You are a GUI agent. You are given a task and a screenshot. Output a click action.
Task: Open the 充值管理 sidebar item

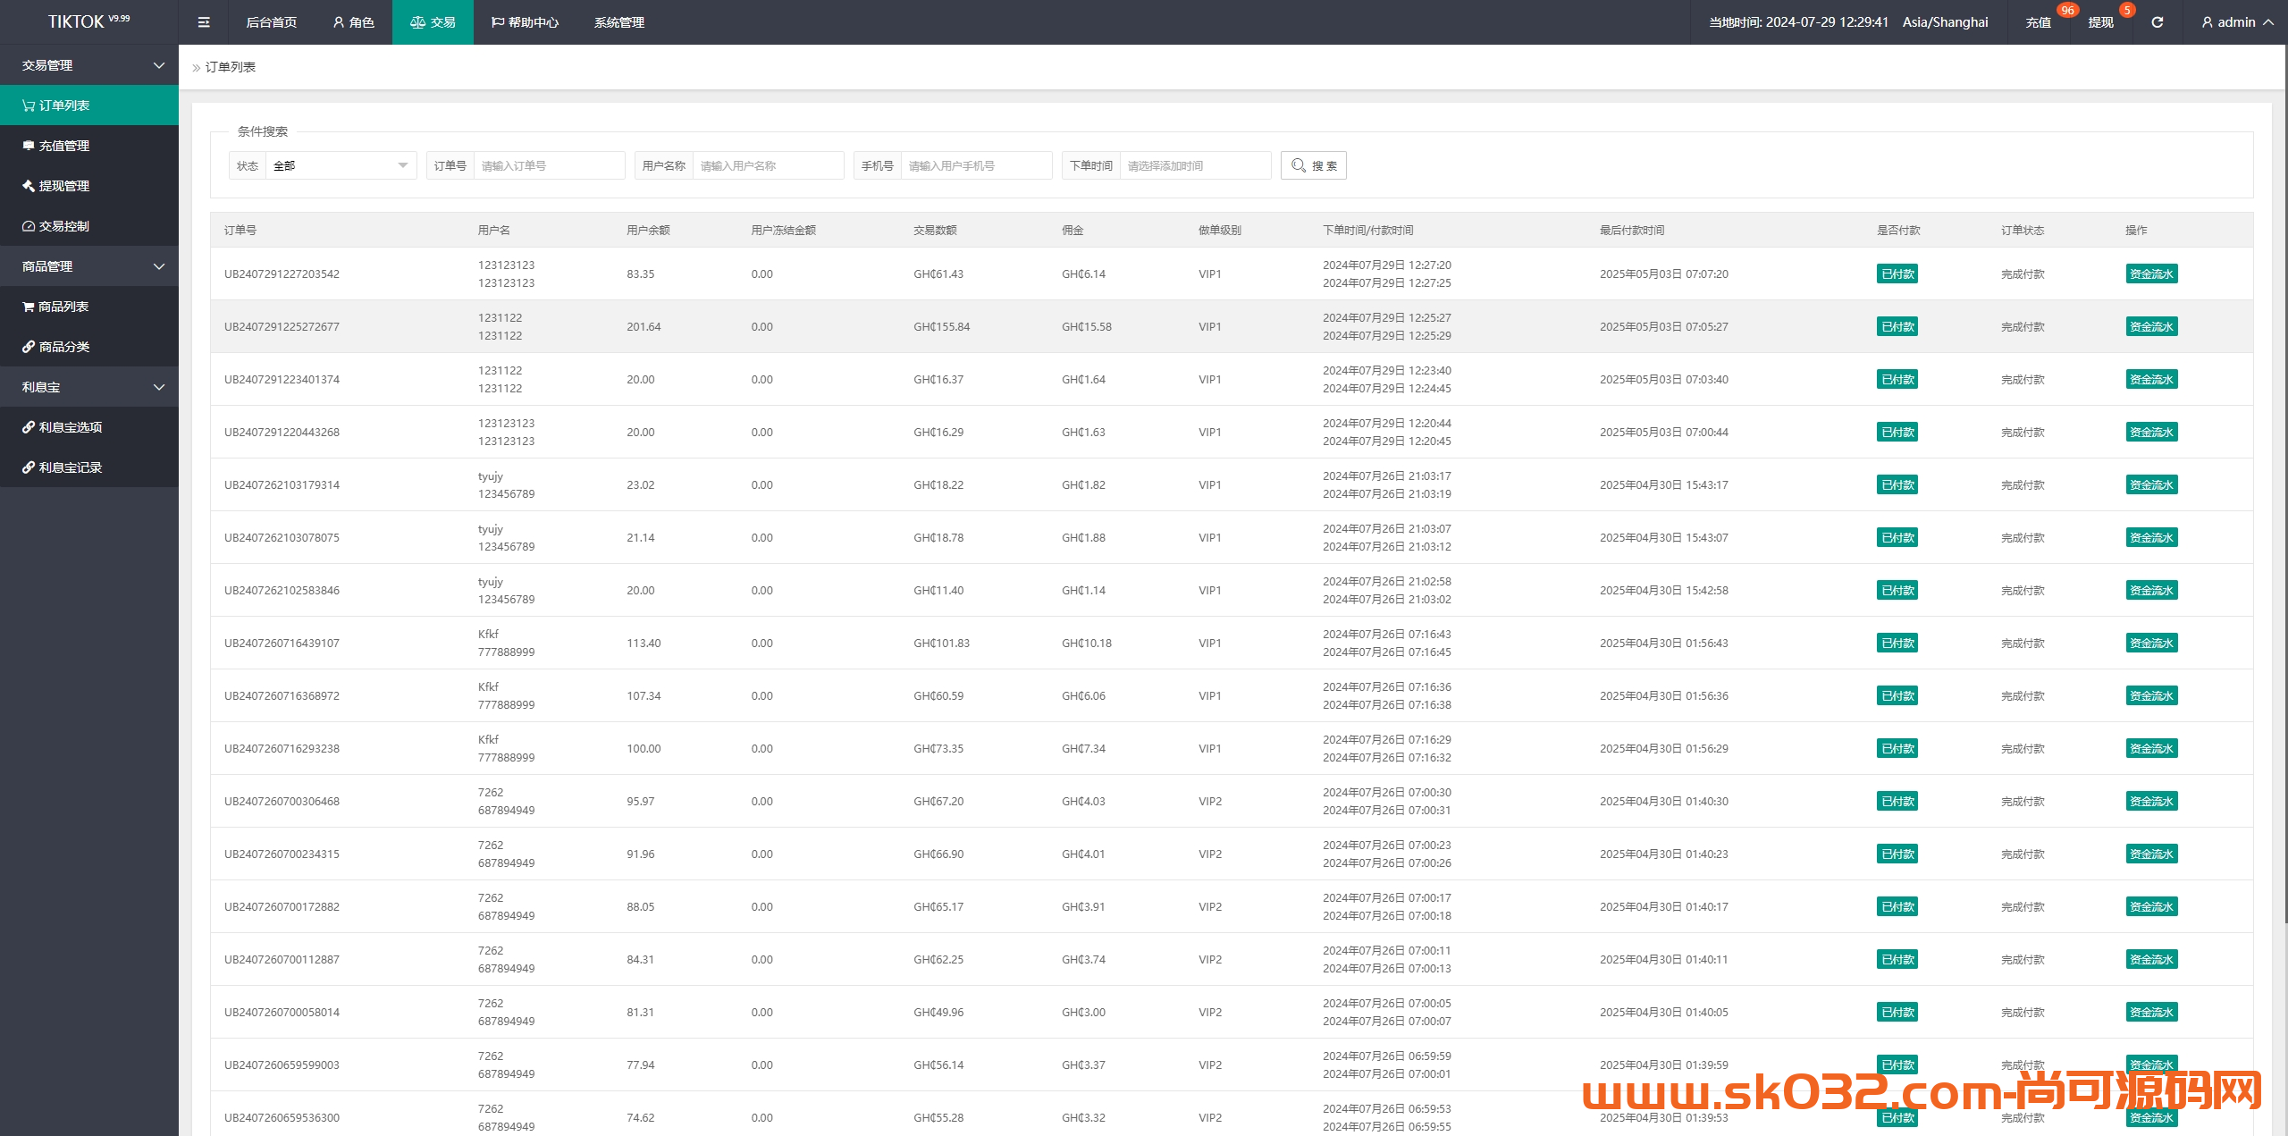point(89,146)
